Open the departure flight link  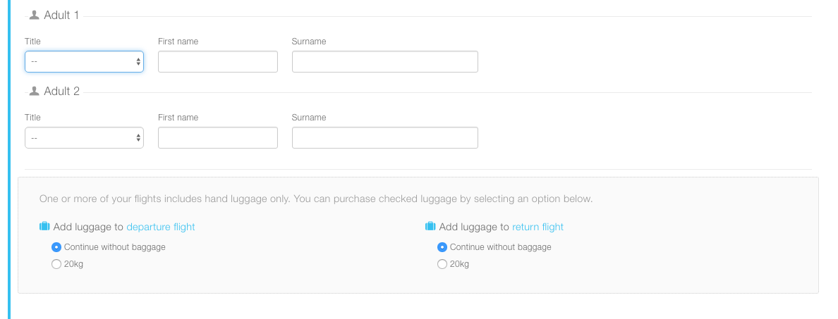[160, 227]
